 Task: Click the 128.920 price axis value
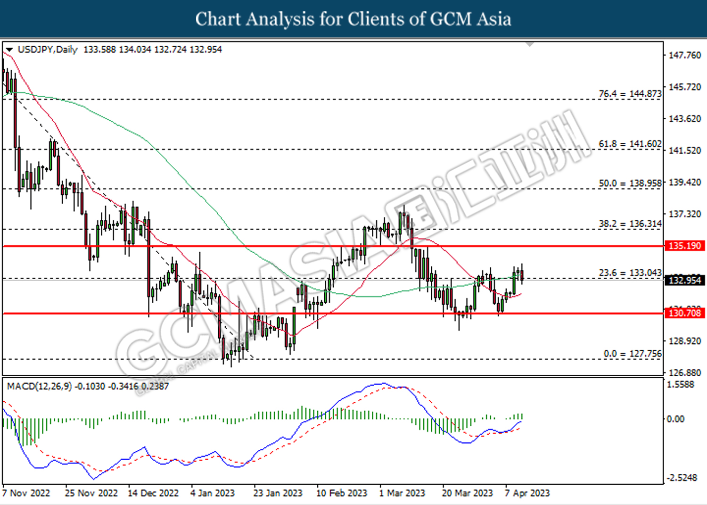tap(685, 340)
